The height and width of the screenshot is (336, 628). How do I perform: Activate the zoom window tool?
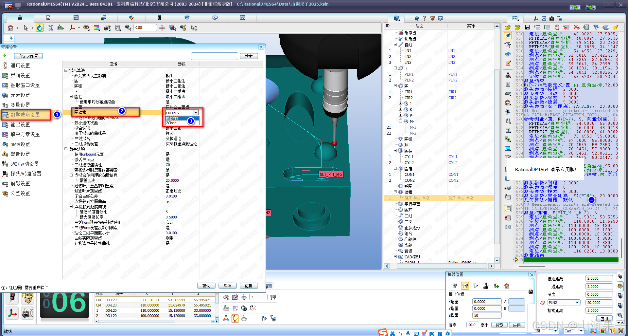click(50, 28)
